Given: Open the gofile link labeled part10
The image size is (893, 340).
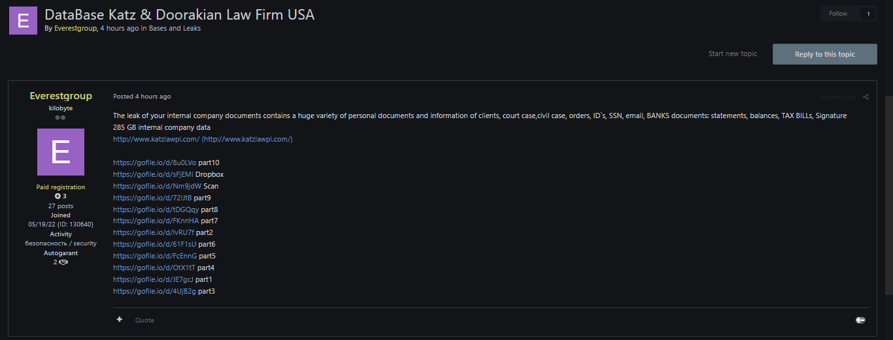Looking at the screenshot, I should [154, 162].
